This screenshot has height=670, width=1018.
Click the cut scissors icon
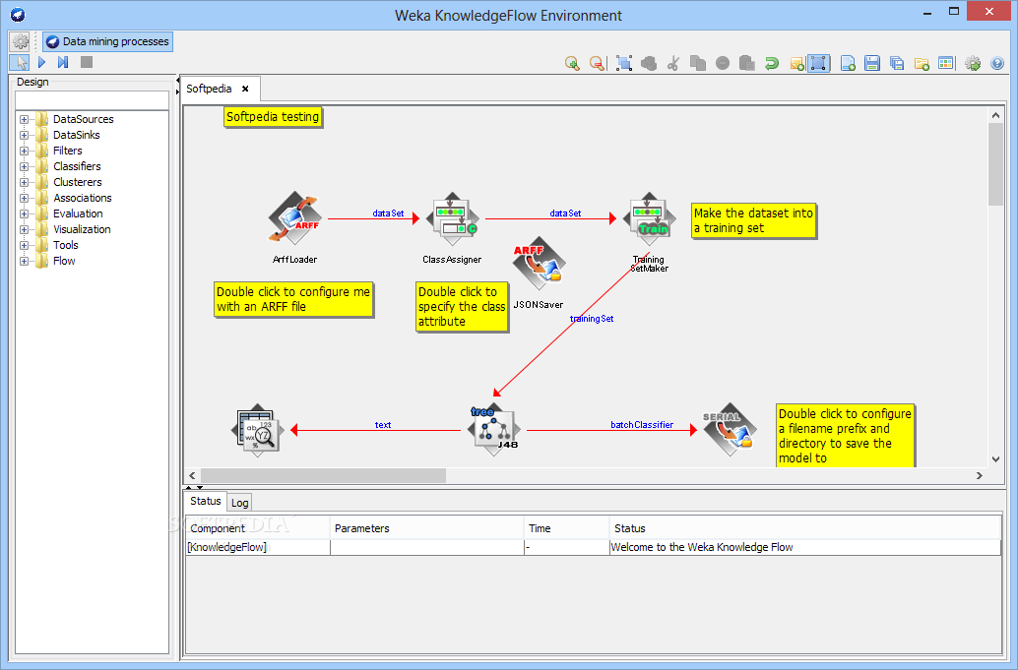pos(673,63)
